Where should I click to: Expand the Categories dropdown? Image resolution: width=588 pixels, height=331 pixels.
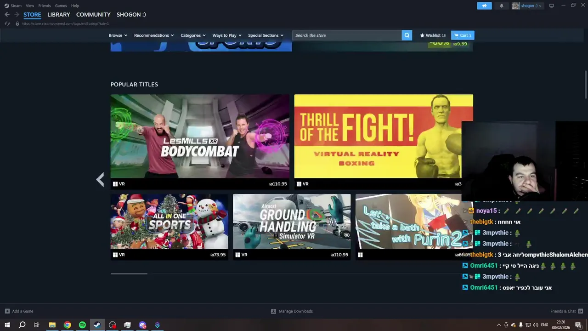[x=193, y=35]
